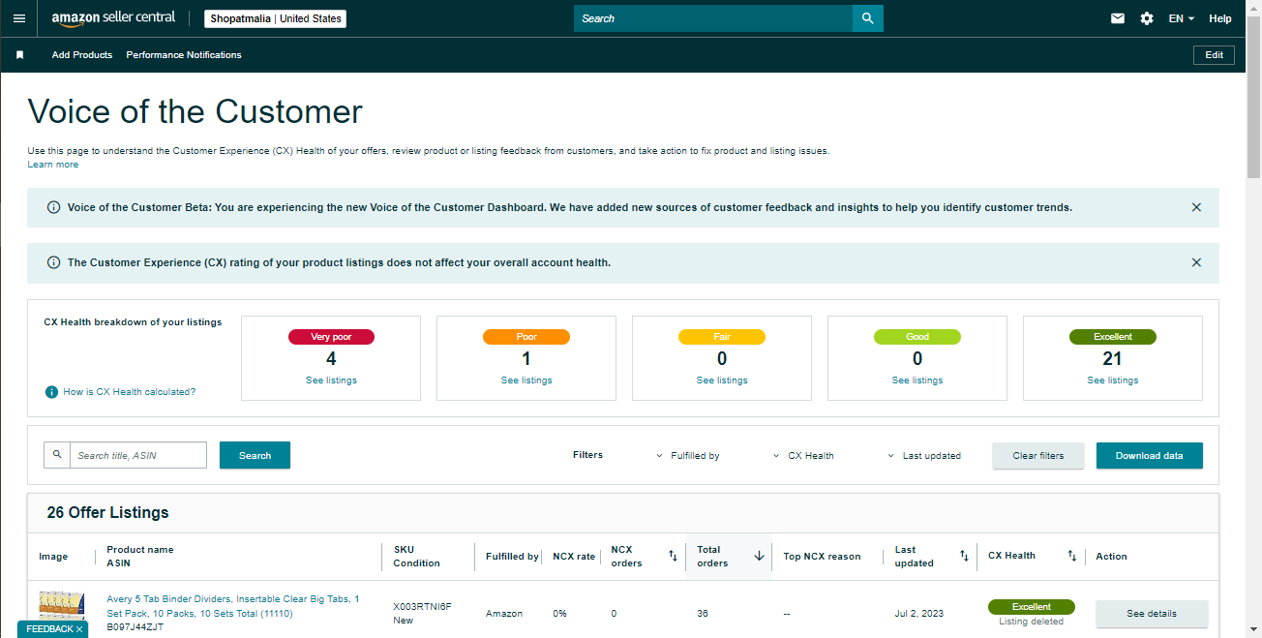Click the NCX rate column header

tap(574, 557)
